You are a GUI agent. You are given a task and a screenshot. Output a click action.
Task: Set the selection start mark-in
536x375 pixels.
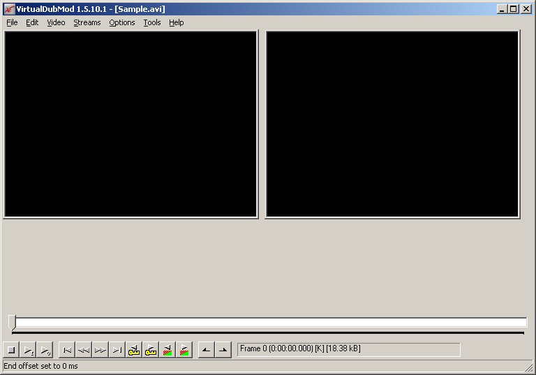click(x=207, y=350)
